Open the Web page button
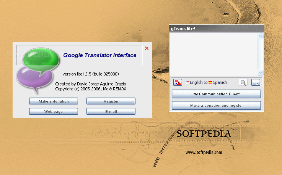The image size is (282, 175). coord(54,111)
